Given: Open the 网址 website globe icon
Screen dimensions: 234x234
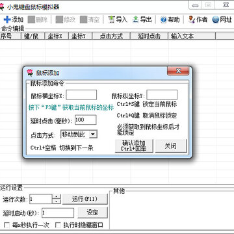Looking at the screenshot, I should [216, 19].
